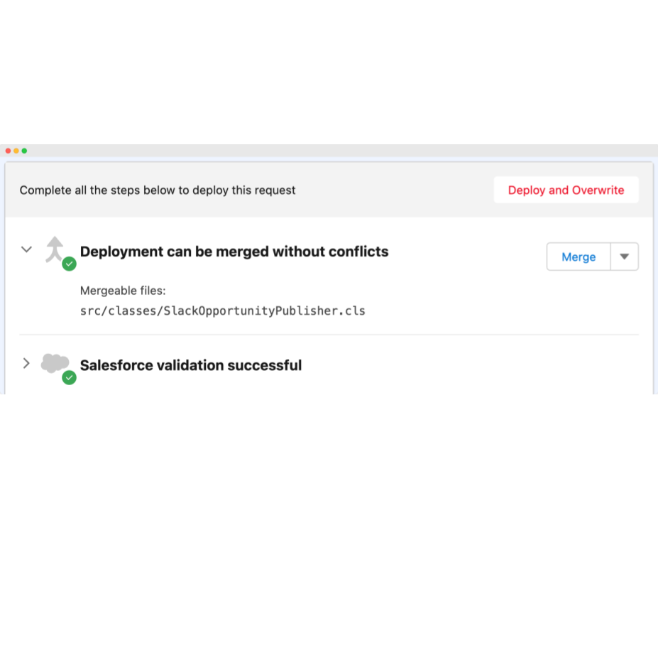
Task: Click the Deploy and Overwrite button
Action: coord(566,190)
